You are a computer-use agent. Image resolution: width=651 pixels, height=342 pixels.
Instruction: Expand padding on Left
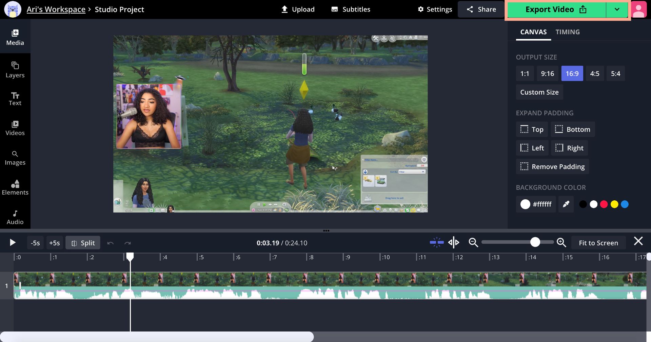tap(532, 148)
